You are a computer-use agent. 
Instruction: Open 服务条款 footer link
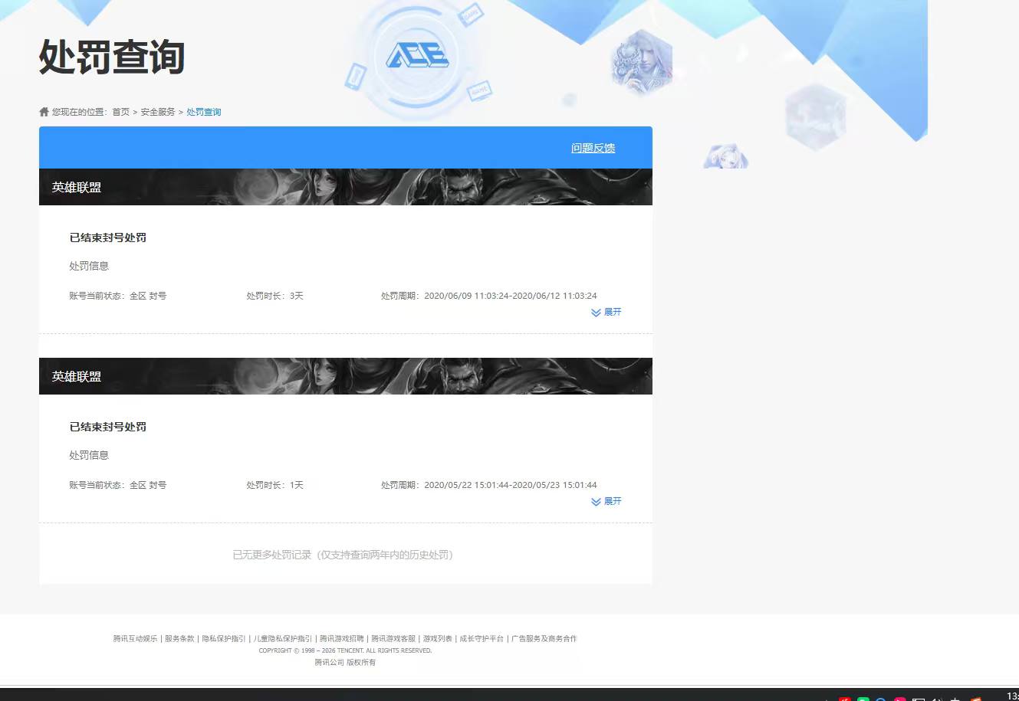click(179, 638)
